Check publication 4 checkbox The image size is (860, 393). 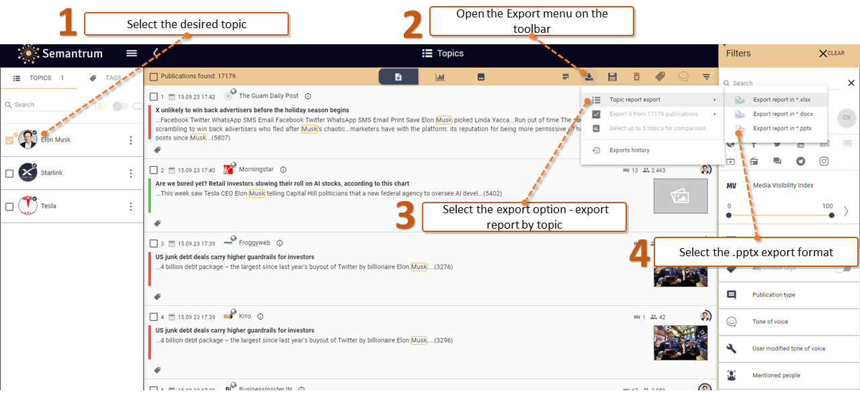coord(154,317)
